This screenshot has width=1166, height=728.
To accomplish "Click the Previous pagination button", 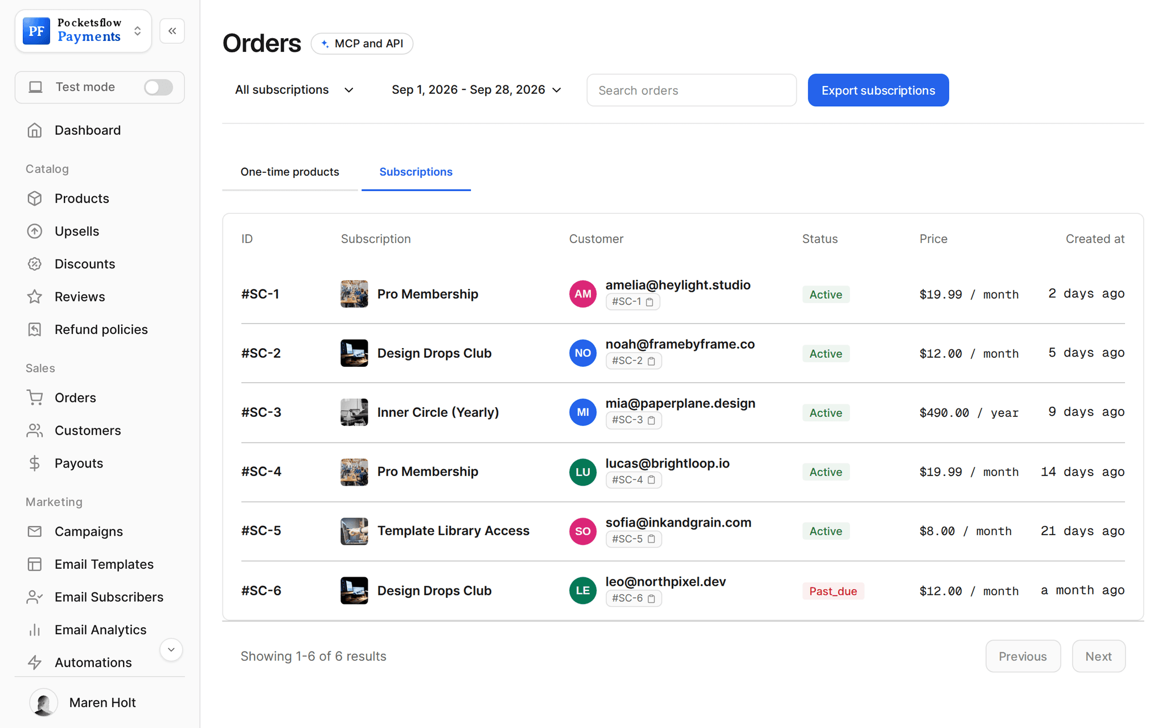I will click(1023, 656).
